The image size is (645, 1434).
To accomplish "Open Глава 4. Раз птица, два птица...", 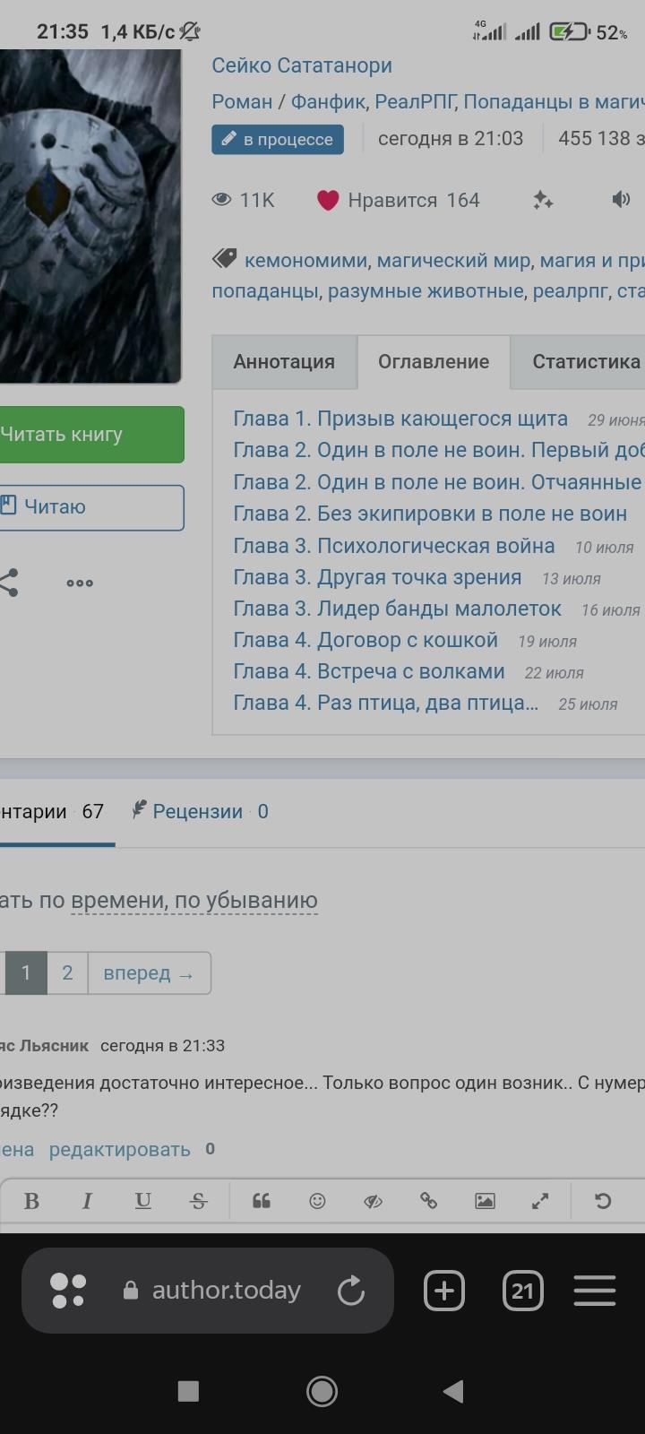I will 385,703.
